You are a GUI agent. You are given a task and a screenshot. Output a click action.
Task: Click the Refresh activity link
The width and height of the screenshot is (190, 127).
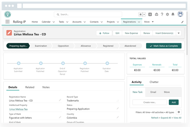pyautogui.click(x=155, y=118)
